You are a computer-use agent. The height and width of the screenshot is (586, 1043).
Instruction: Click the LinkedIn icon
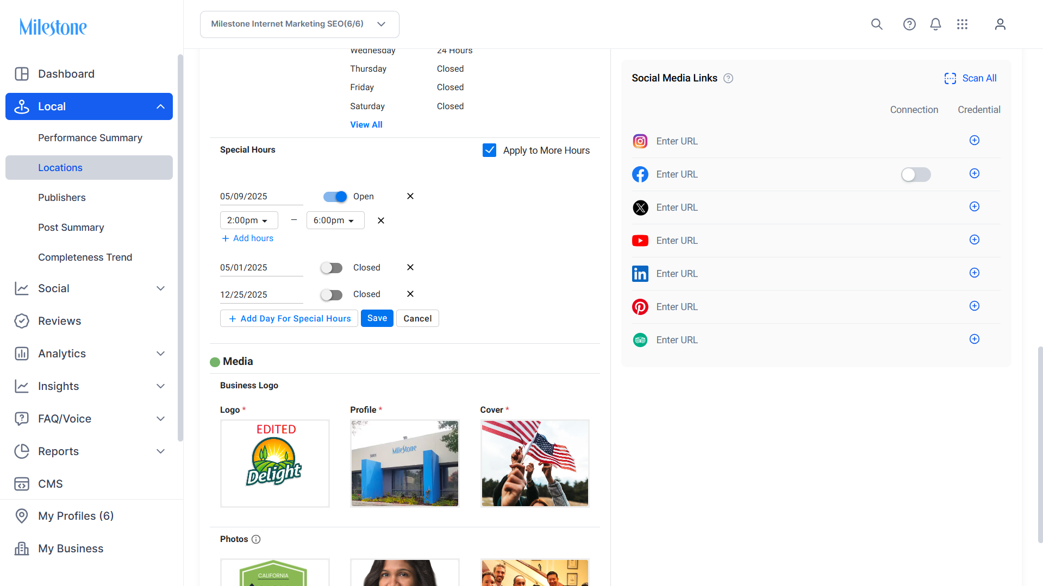640,274
